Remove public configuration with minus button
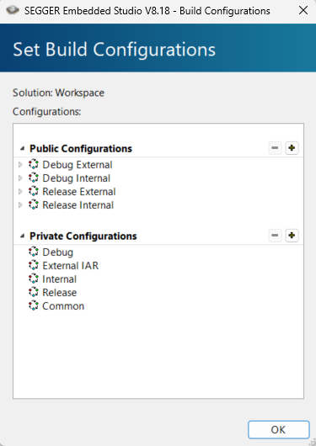 275,148
